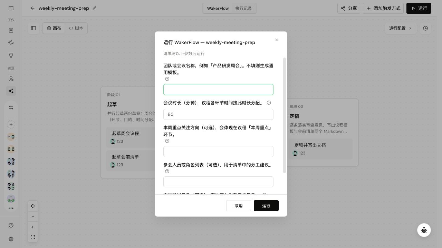Screen dimensions: 442x248
Task: Click the help icon under the weekly focus label
Action: click(167, 141)
